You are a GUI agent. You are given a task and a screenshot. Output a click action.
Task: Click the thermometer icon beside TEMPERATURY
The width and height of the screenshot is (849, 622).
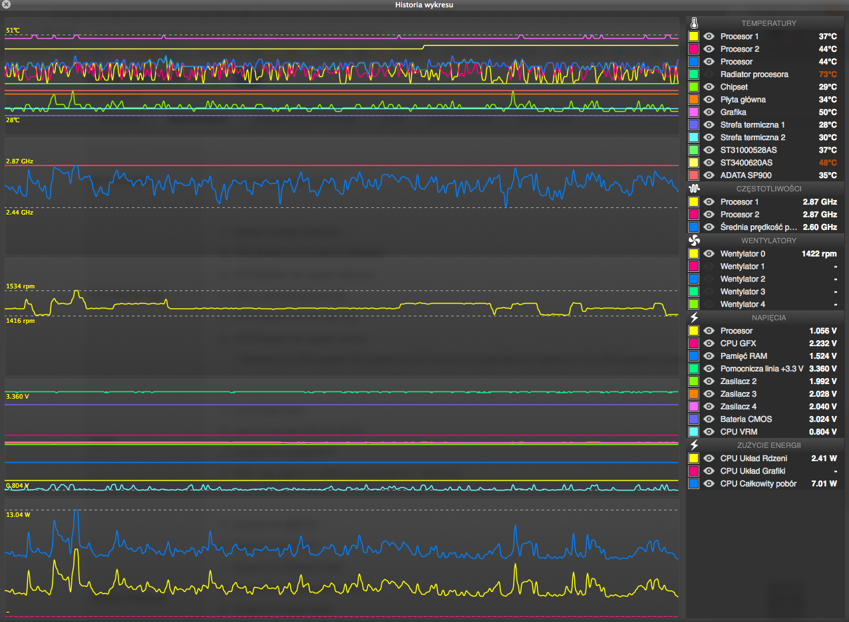[x=694, y=23]
